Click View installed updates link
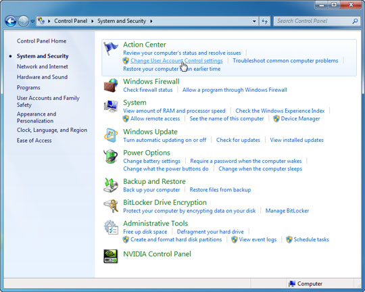Screen dimensions: 365x292 pos(297,140)
